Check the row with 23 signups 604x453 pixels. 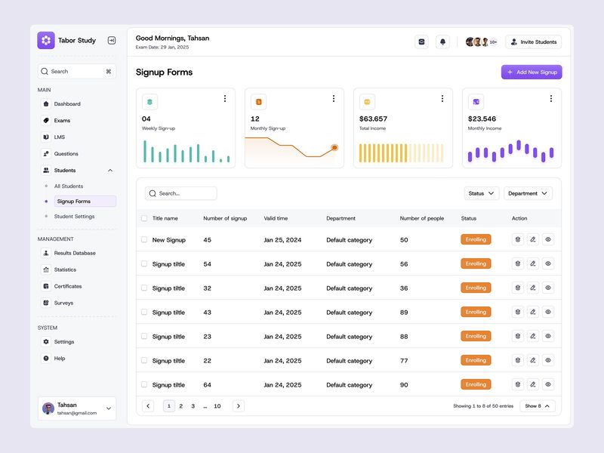coord(144,336)
